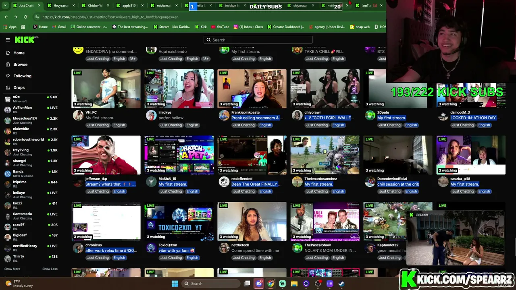Select certifiedHenry in the sidebar channels

[x=31, y=248]
